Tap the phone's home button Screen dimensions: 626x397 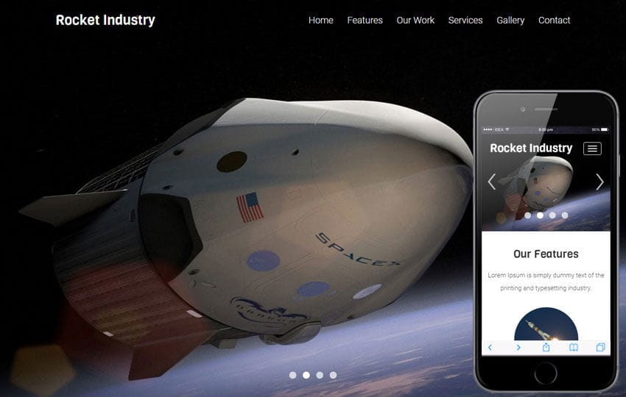click(545, 374)
